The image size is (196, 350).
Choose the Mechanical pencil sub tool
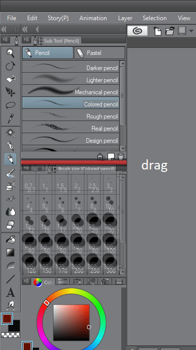71,91
